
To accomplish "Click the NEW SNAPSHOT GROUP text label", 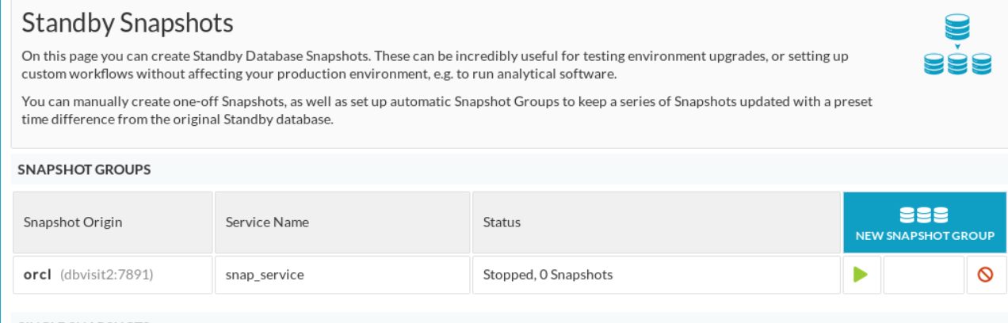I will pos(925,236).
